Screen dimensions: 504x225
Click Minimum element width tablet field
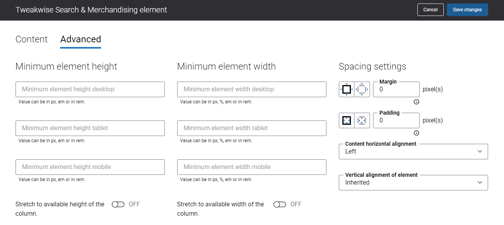coord(252,128)
